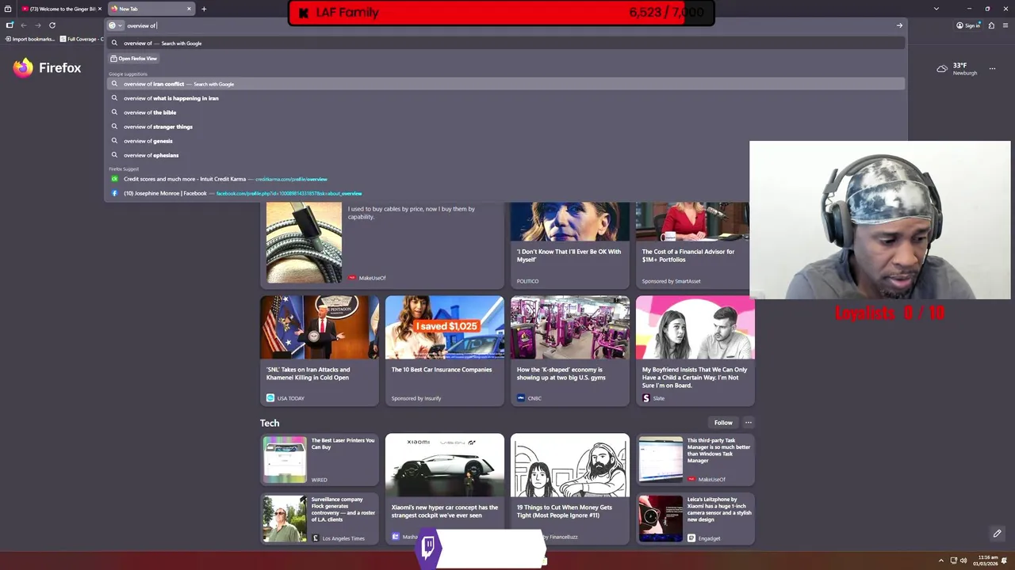Image resolution: width=1015 pixels, height=570 pixels.
Task: Open the extensions icon in toolbar
Action: click(991, 25)
